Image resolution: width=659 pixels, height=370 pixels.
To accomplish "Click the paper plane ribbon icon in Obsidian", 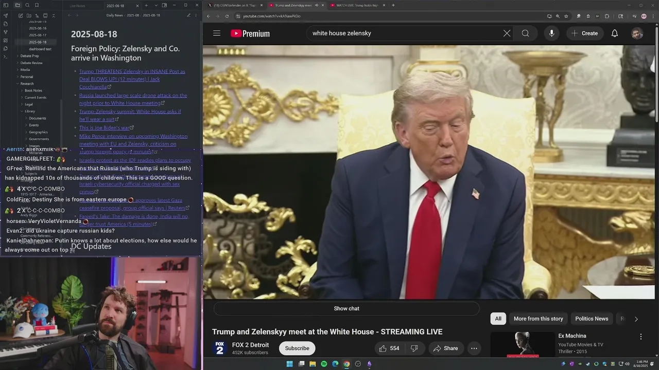I will (x=6, y=15).
